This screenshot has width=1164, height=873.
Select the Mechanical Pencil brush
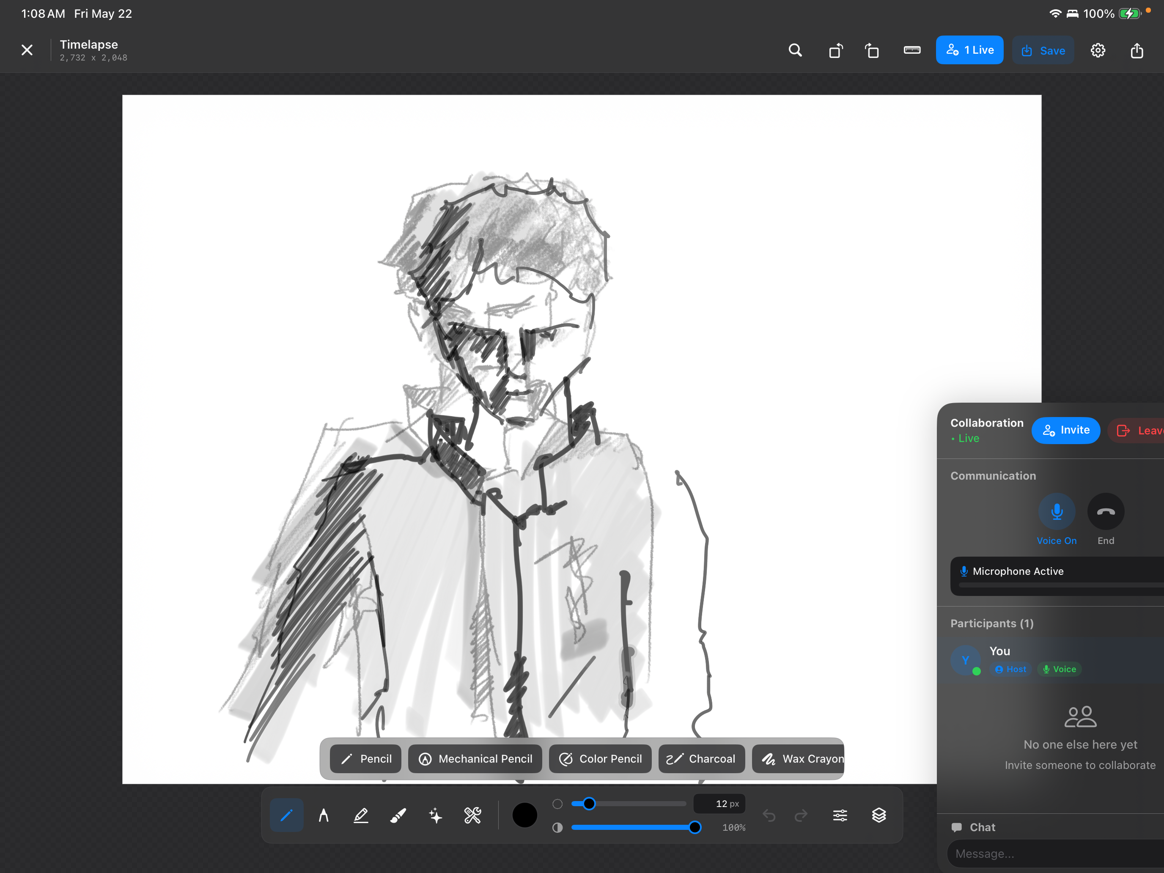click(x=475, y=759)
